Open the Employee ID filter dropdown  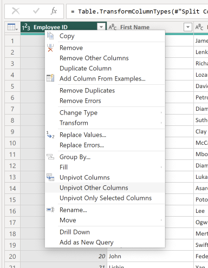coord(101,27)
